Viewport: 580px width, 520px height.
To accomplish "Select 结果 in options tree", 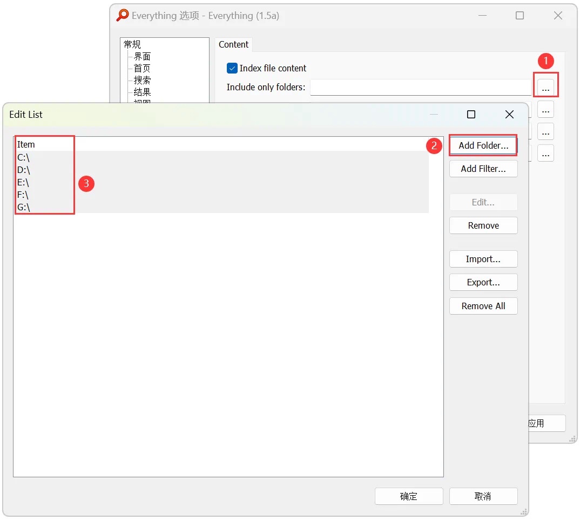I will [x=142, y=92].
